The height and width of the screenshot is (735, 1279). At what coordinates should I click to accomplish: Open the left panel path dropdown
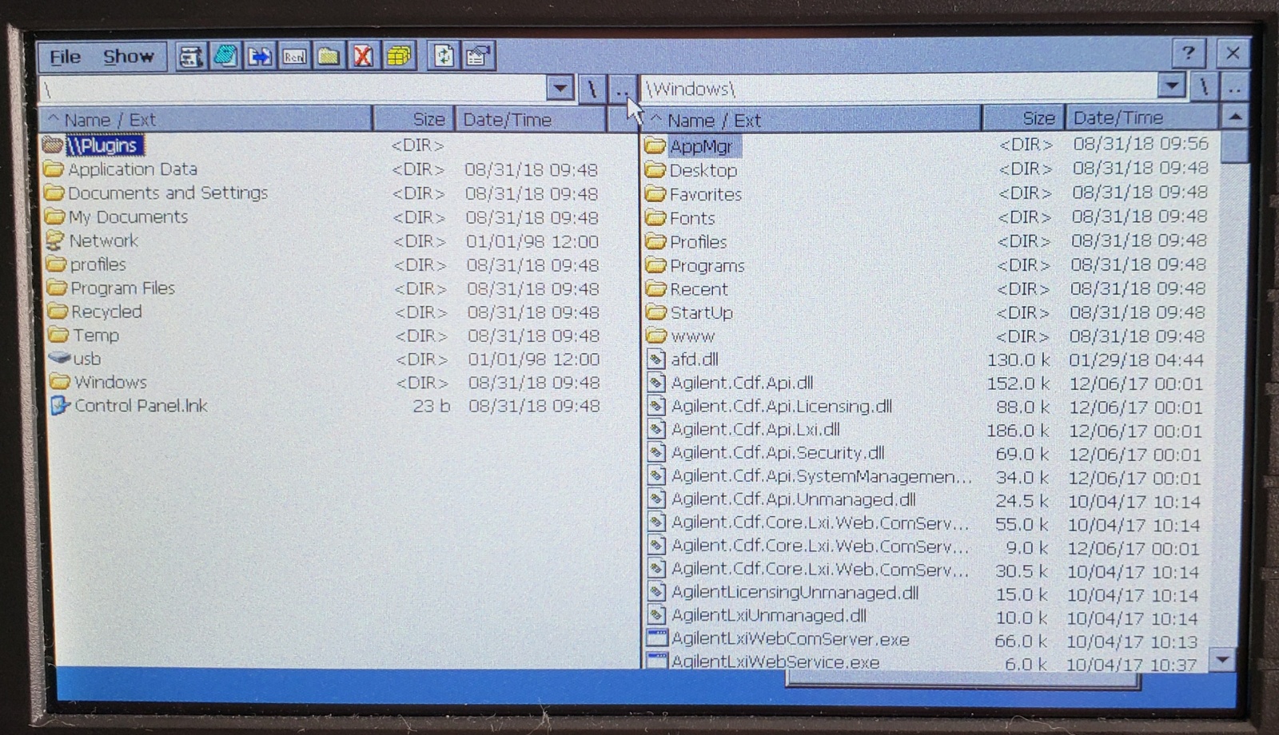(x=560, y=88)
